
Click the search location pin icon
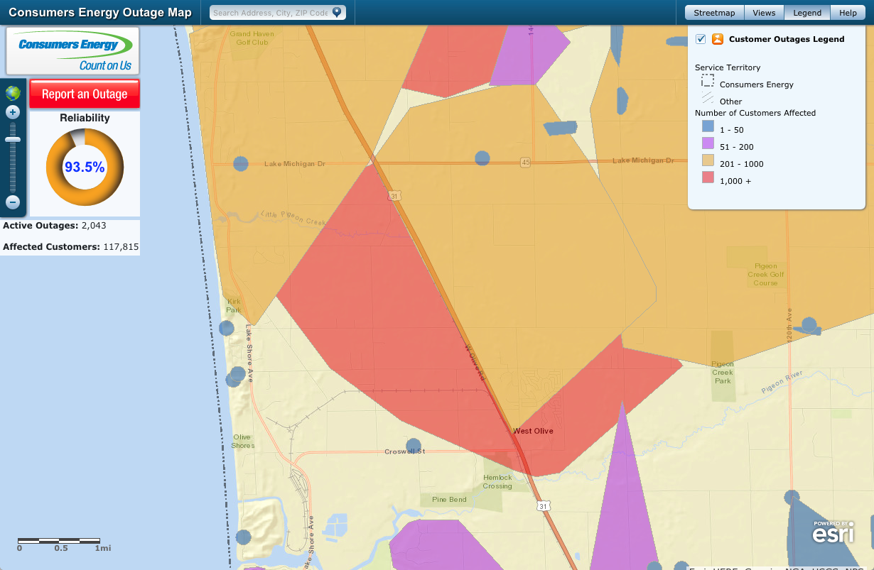337,12
